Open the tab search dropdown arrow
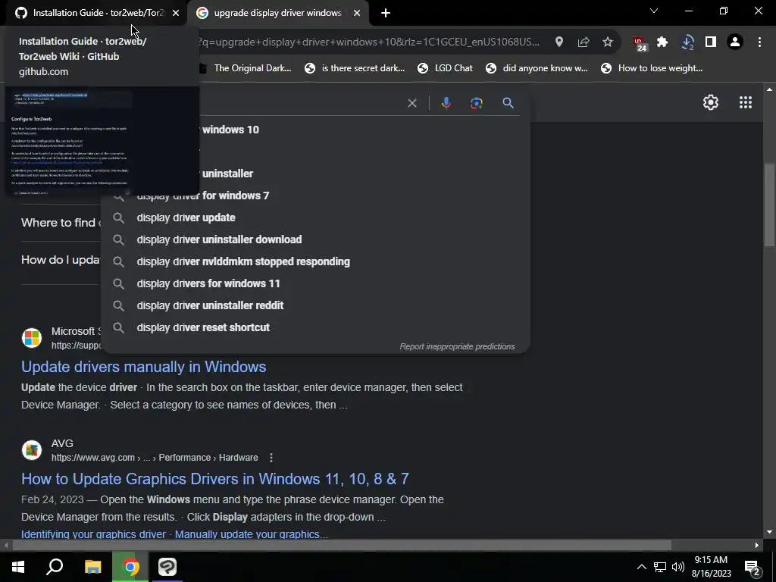The image size is (776, 582). [x=654, y=11]
